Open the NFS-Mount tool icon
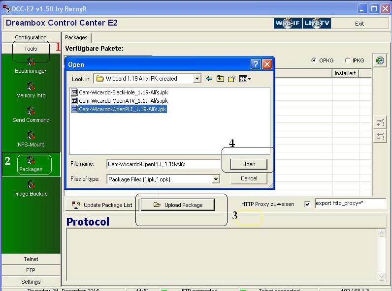The image size is (392, 291). [x=31, y=135]
